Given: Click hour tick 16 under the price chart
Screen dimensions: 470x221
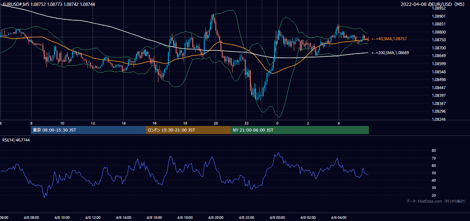Looking at the screenshot, I should pos(154,123).
